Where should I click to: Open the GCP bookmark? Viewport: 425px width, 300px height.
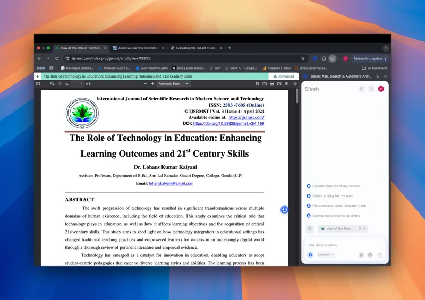215,68
